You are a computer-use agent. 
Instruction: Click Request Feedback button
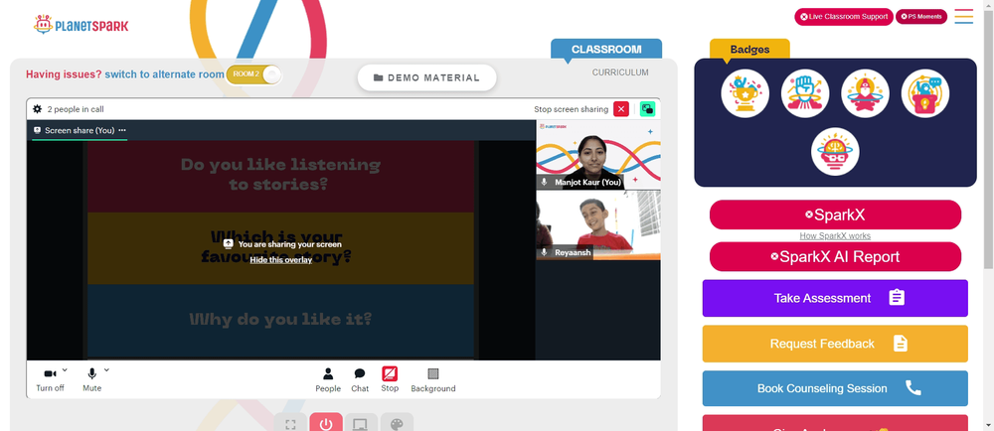click(835, 344)
